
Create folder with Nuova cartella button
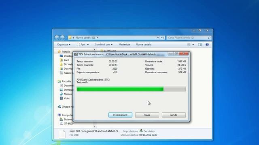pyautogui.click(x=144, y=45)
